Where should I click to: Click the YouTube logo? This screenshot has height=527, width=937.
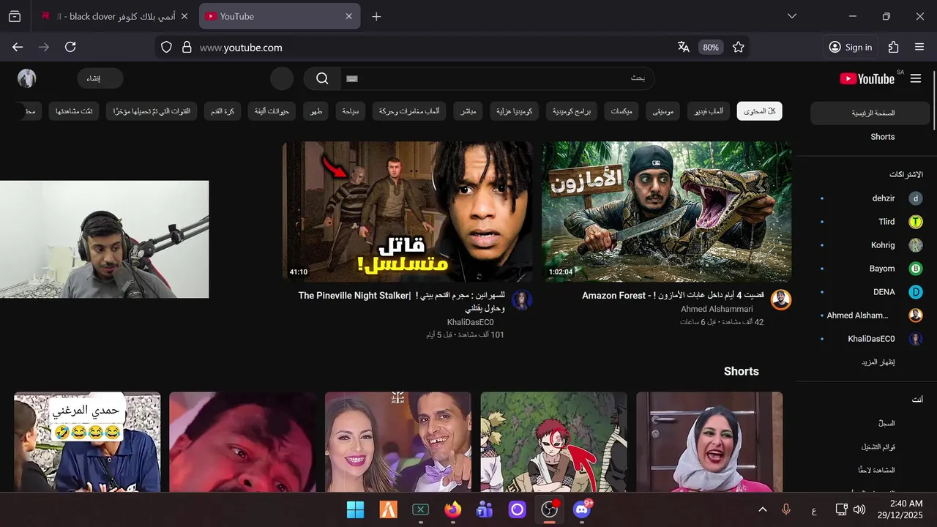867,78
